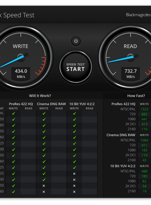This screenshot has width=151, height=205.
Task: Click the 183 write value
Action: click(x=144, y=150)
